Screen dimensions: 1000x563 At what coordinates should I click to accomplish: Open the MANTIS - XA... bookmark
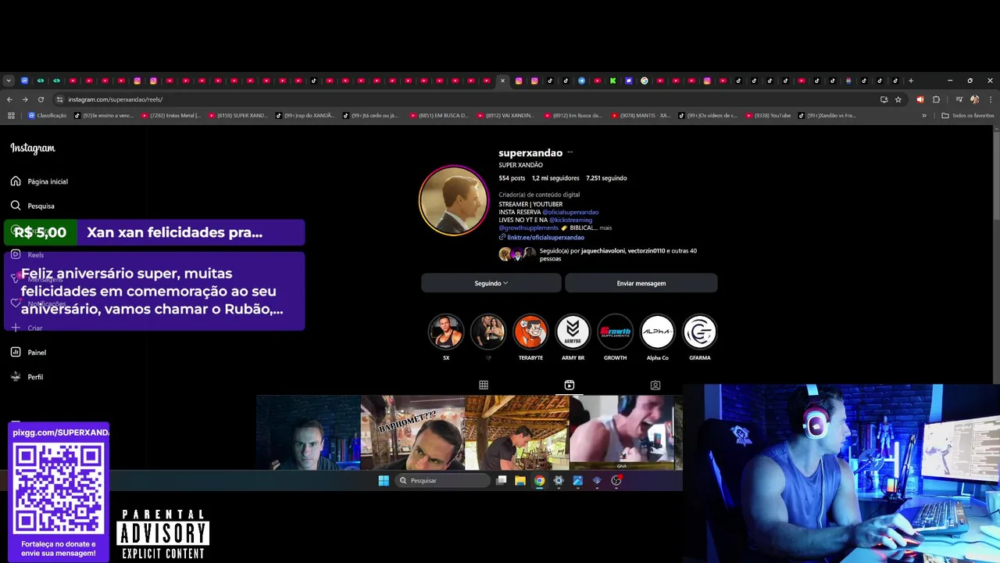coord(641,116)
